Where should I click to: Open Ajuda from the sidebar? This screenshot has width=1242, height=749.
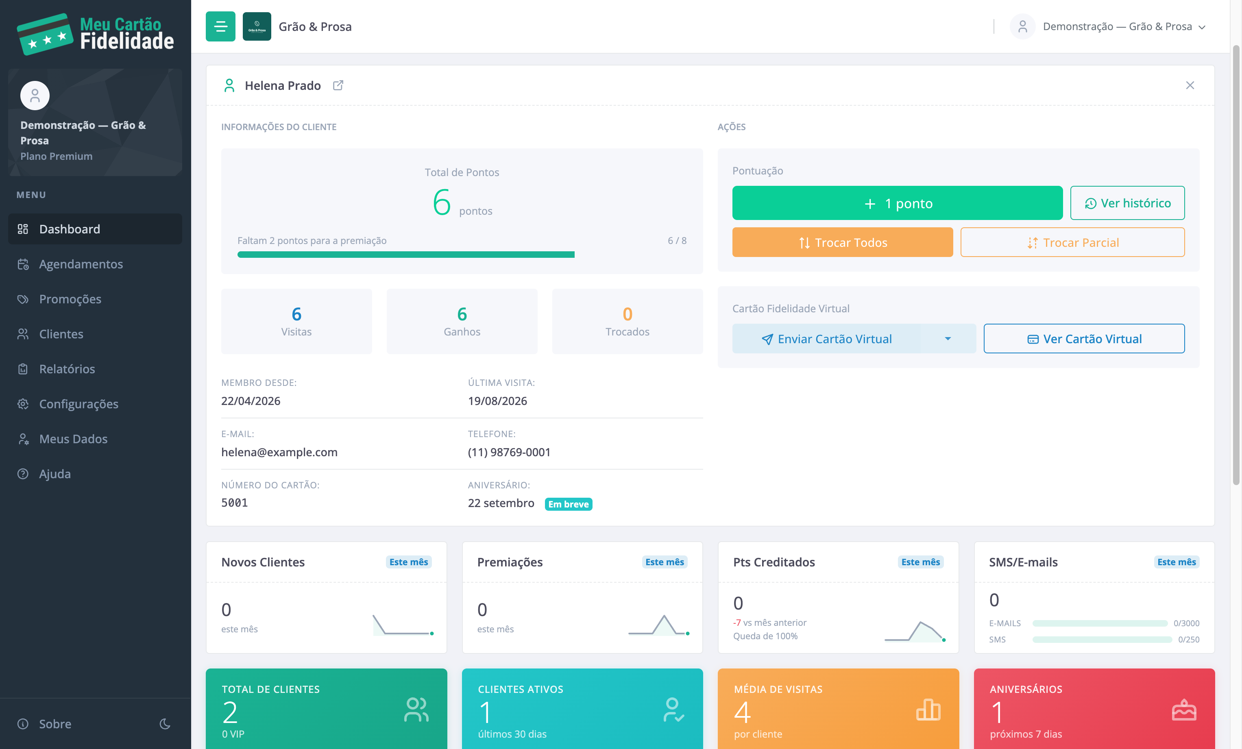click(95, 474)
